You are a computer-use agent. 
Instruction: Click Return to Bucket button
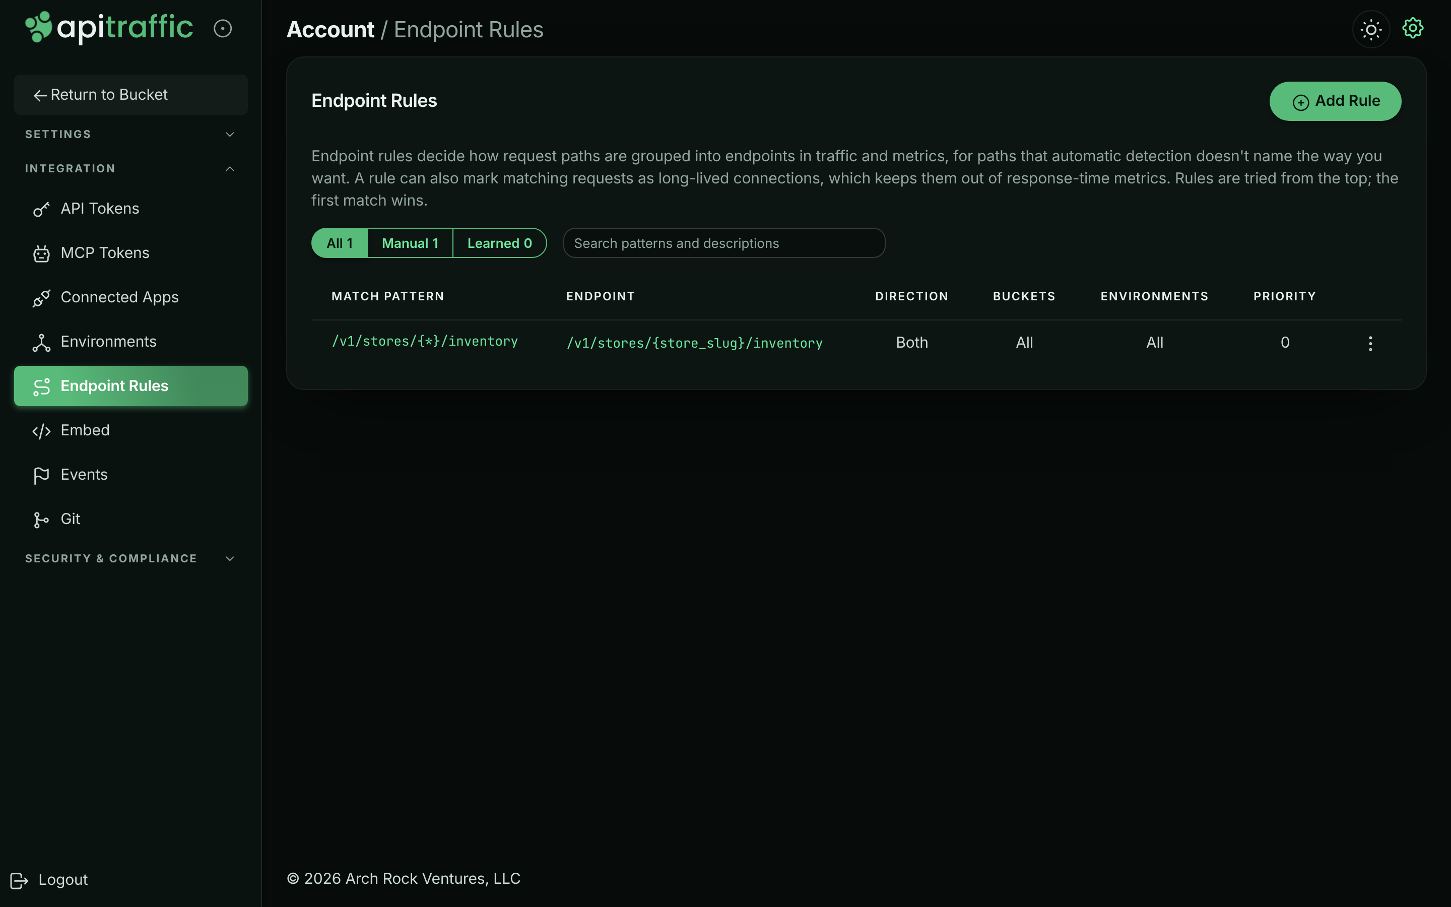130,95
